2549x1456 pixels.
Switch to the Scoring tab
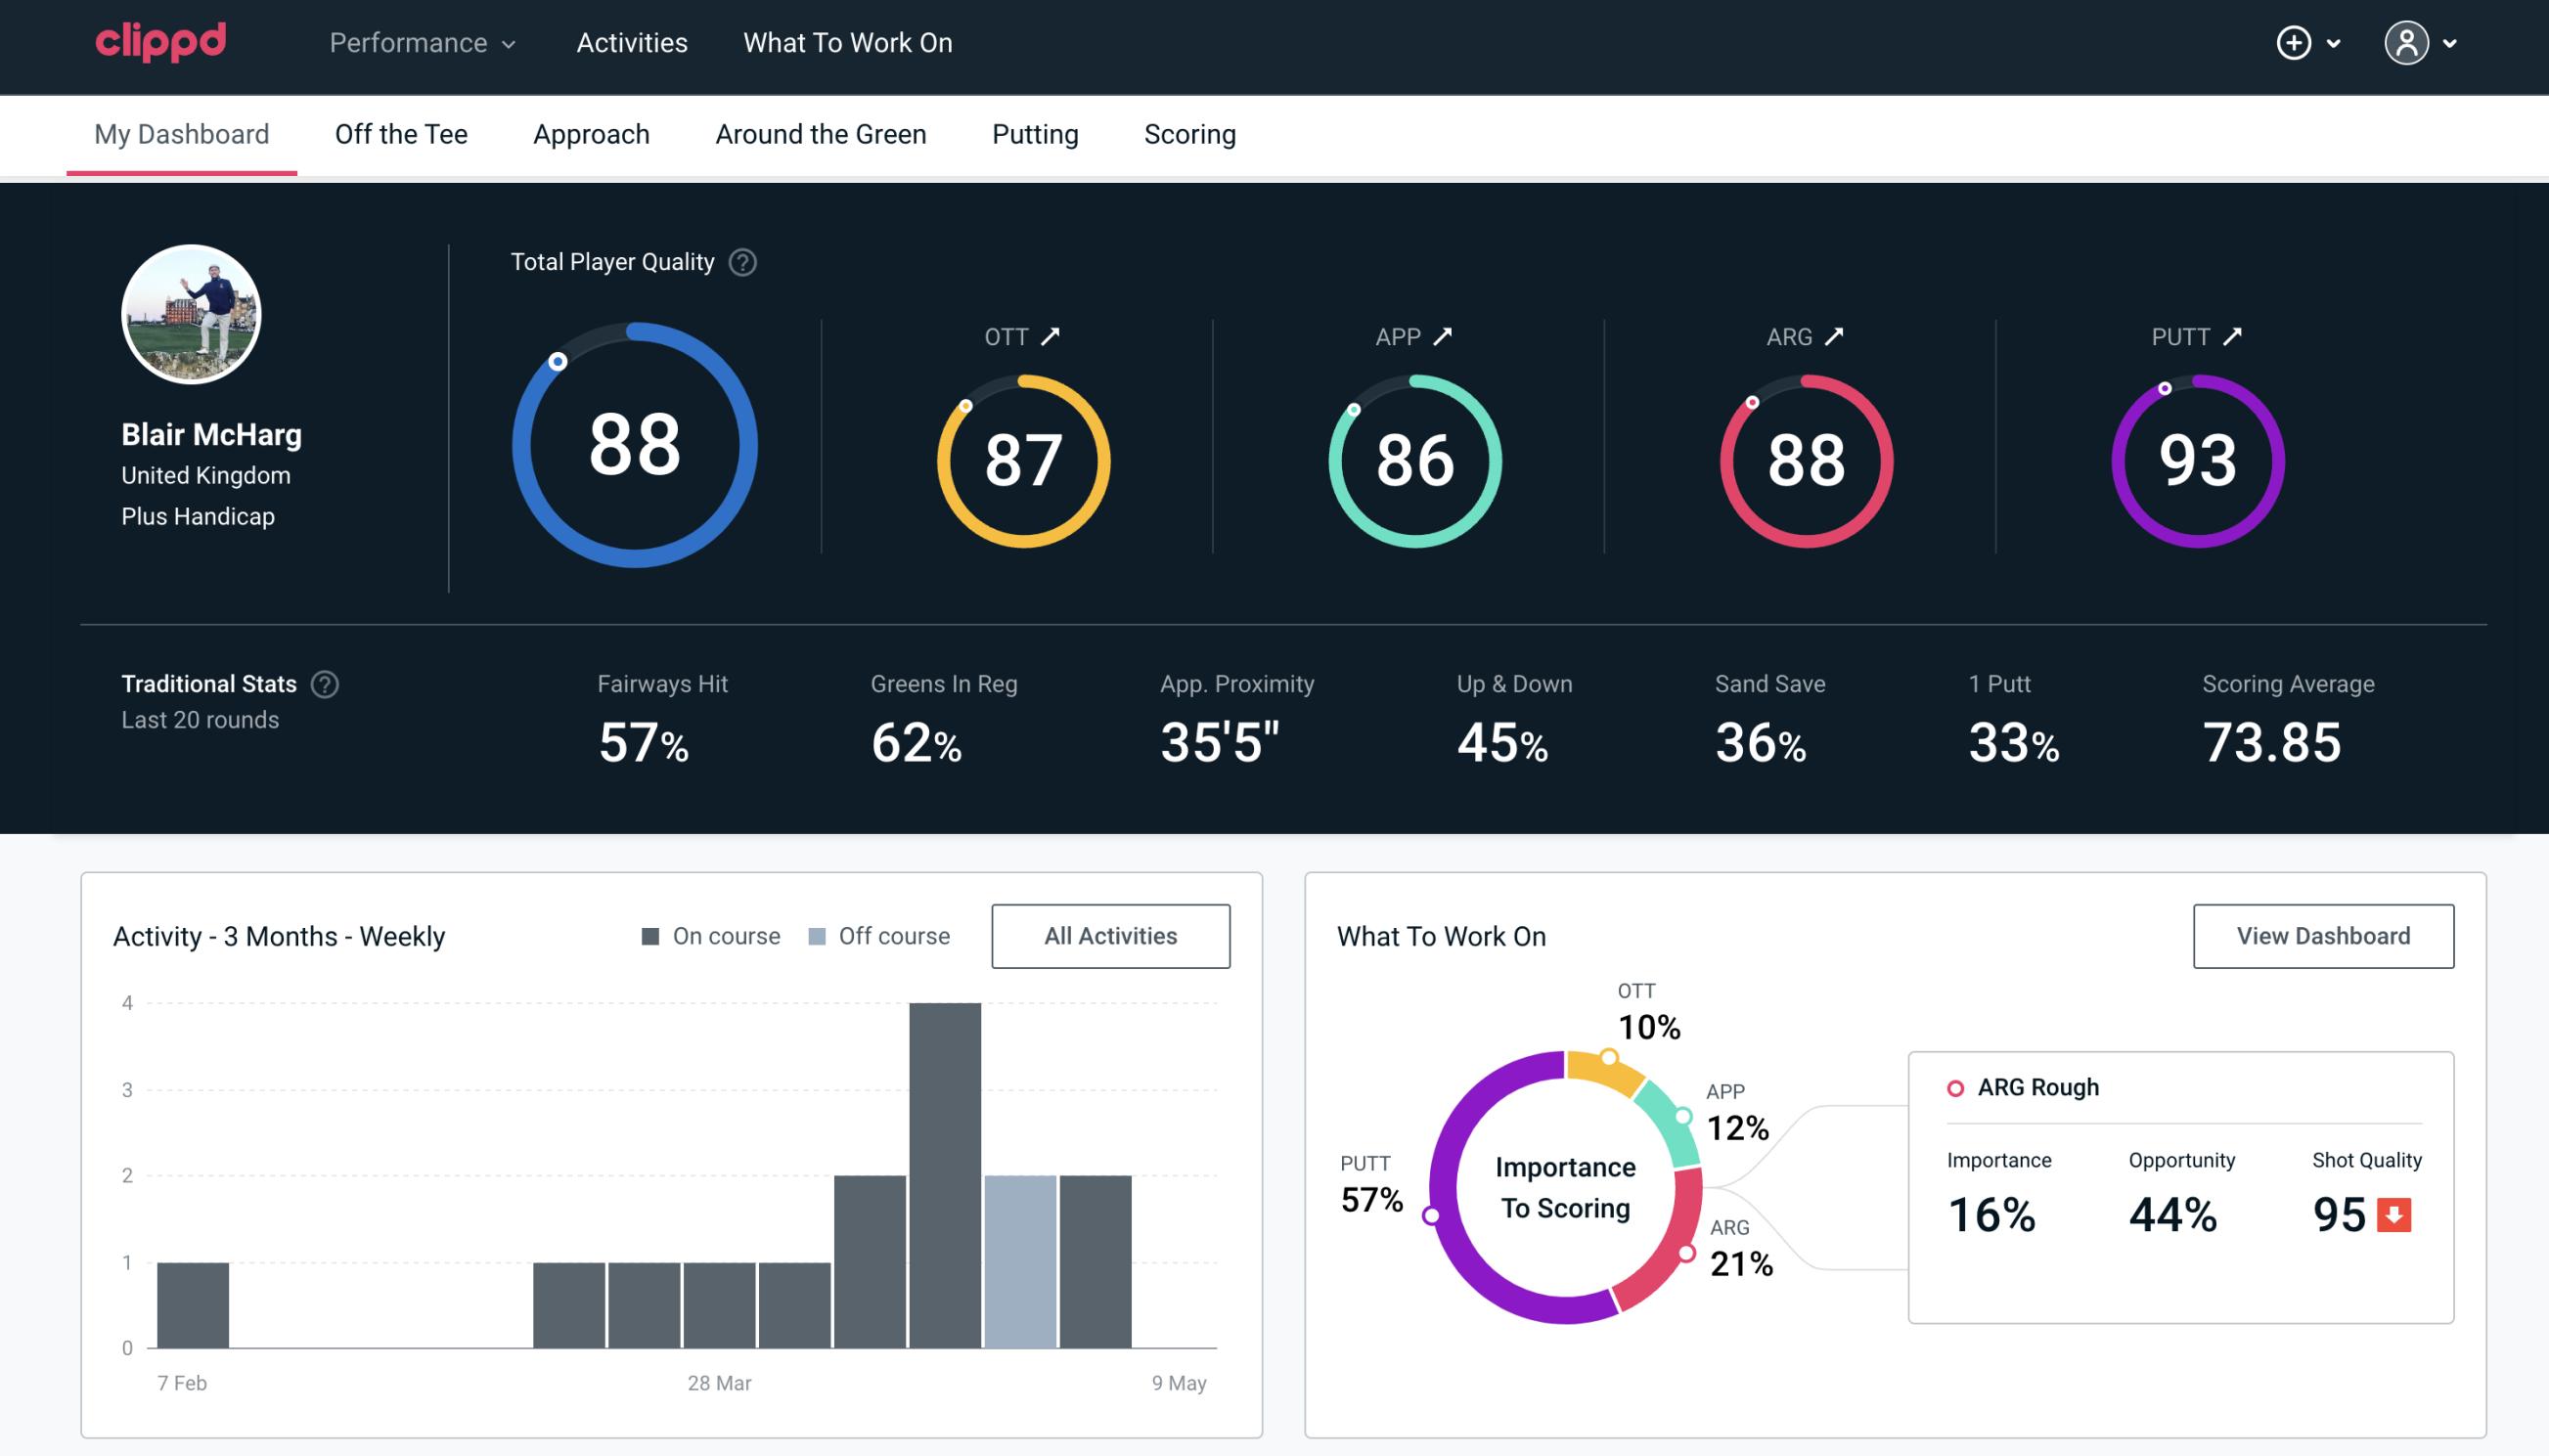[x=1190, y=133]
